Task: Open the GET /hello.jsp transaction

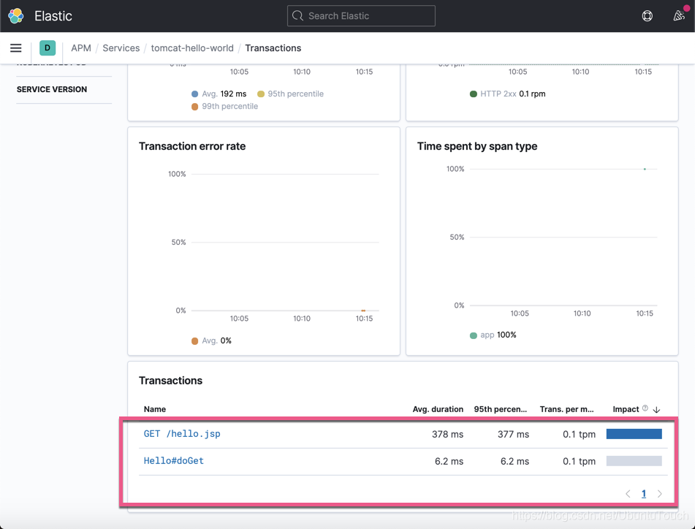Action: [x=182, y=434]
